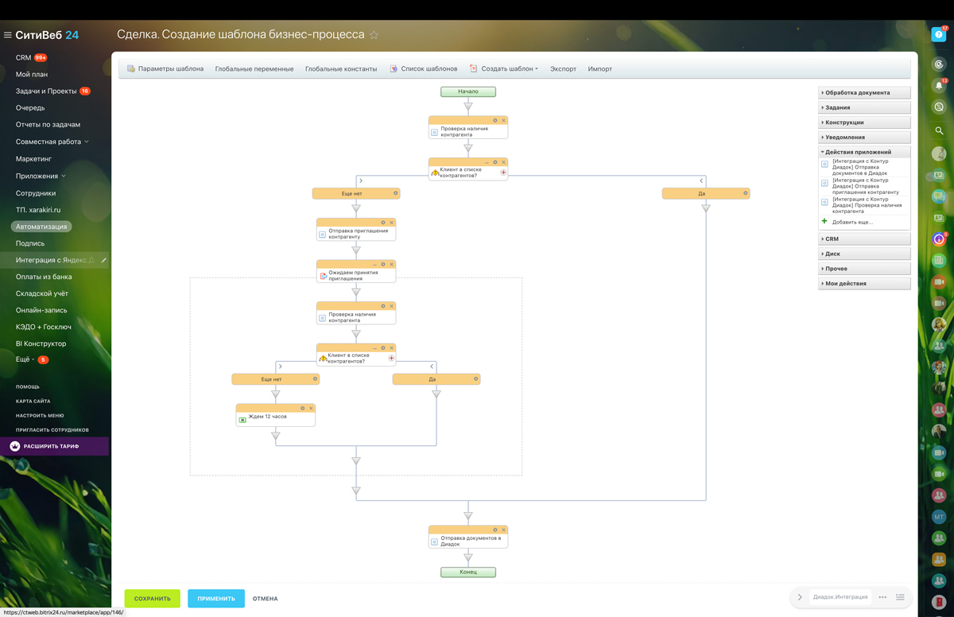This screenshot has height=617, width=954.
Task: Click the green plus 'Добавить еще...' icon
Action: pos(824,222)
